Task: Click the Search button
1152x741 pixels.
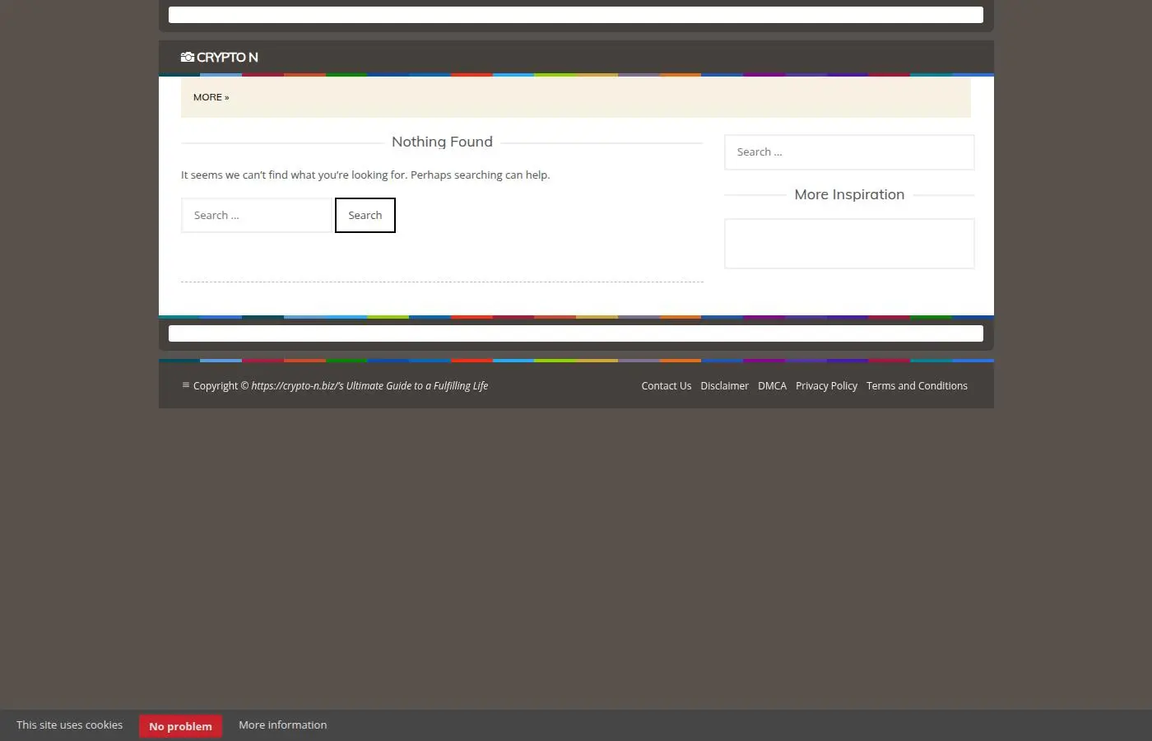Action: (365, 215)
